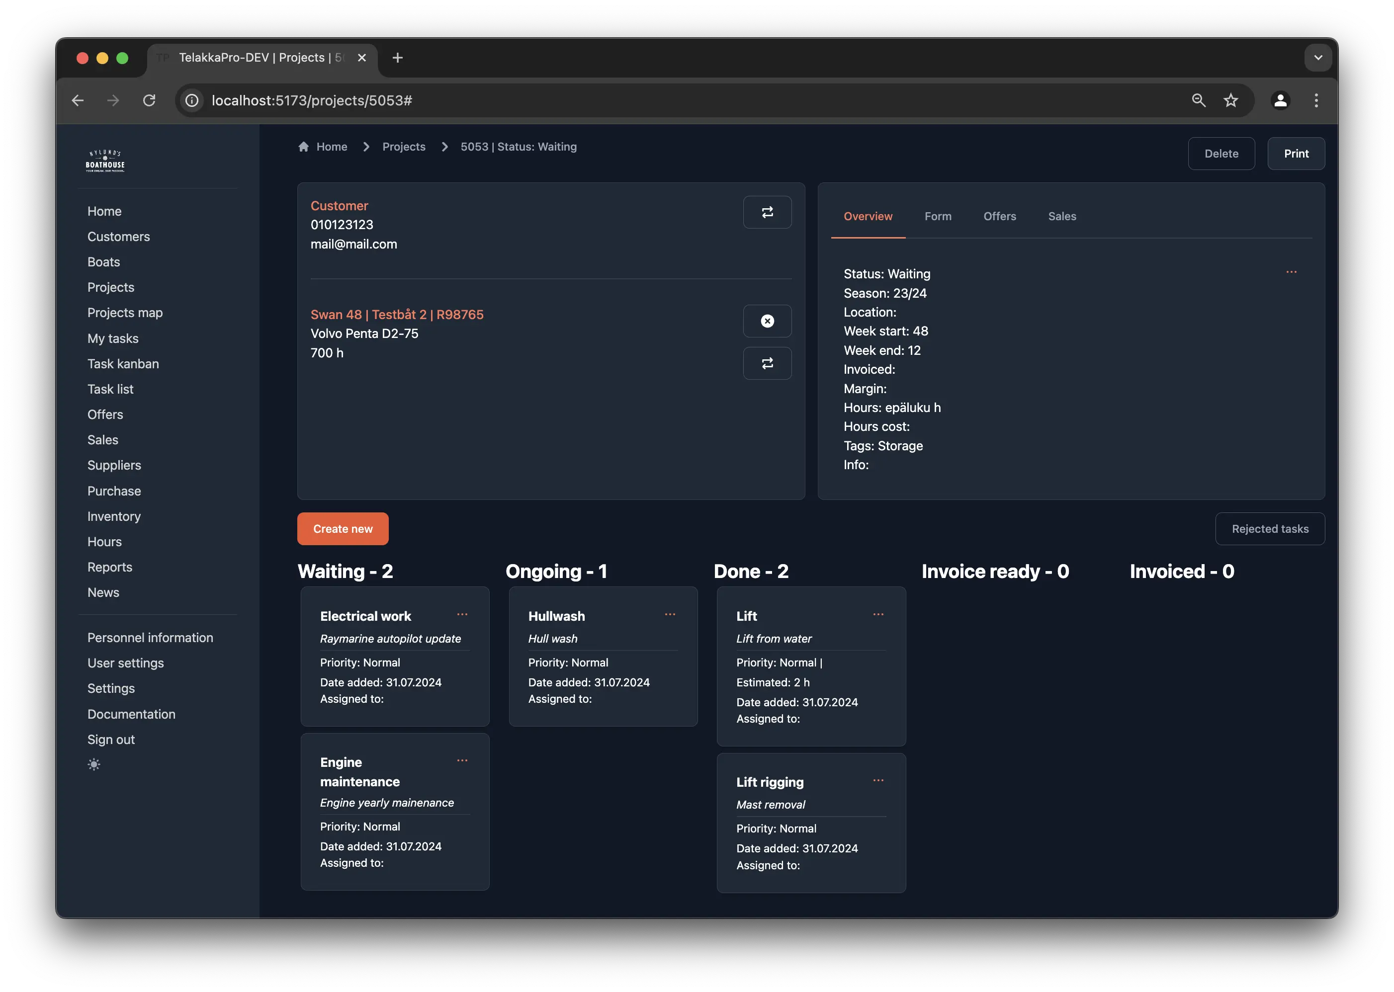Open the Customer link

[339, 206]
